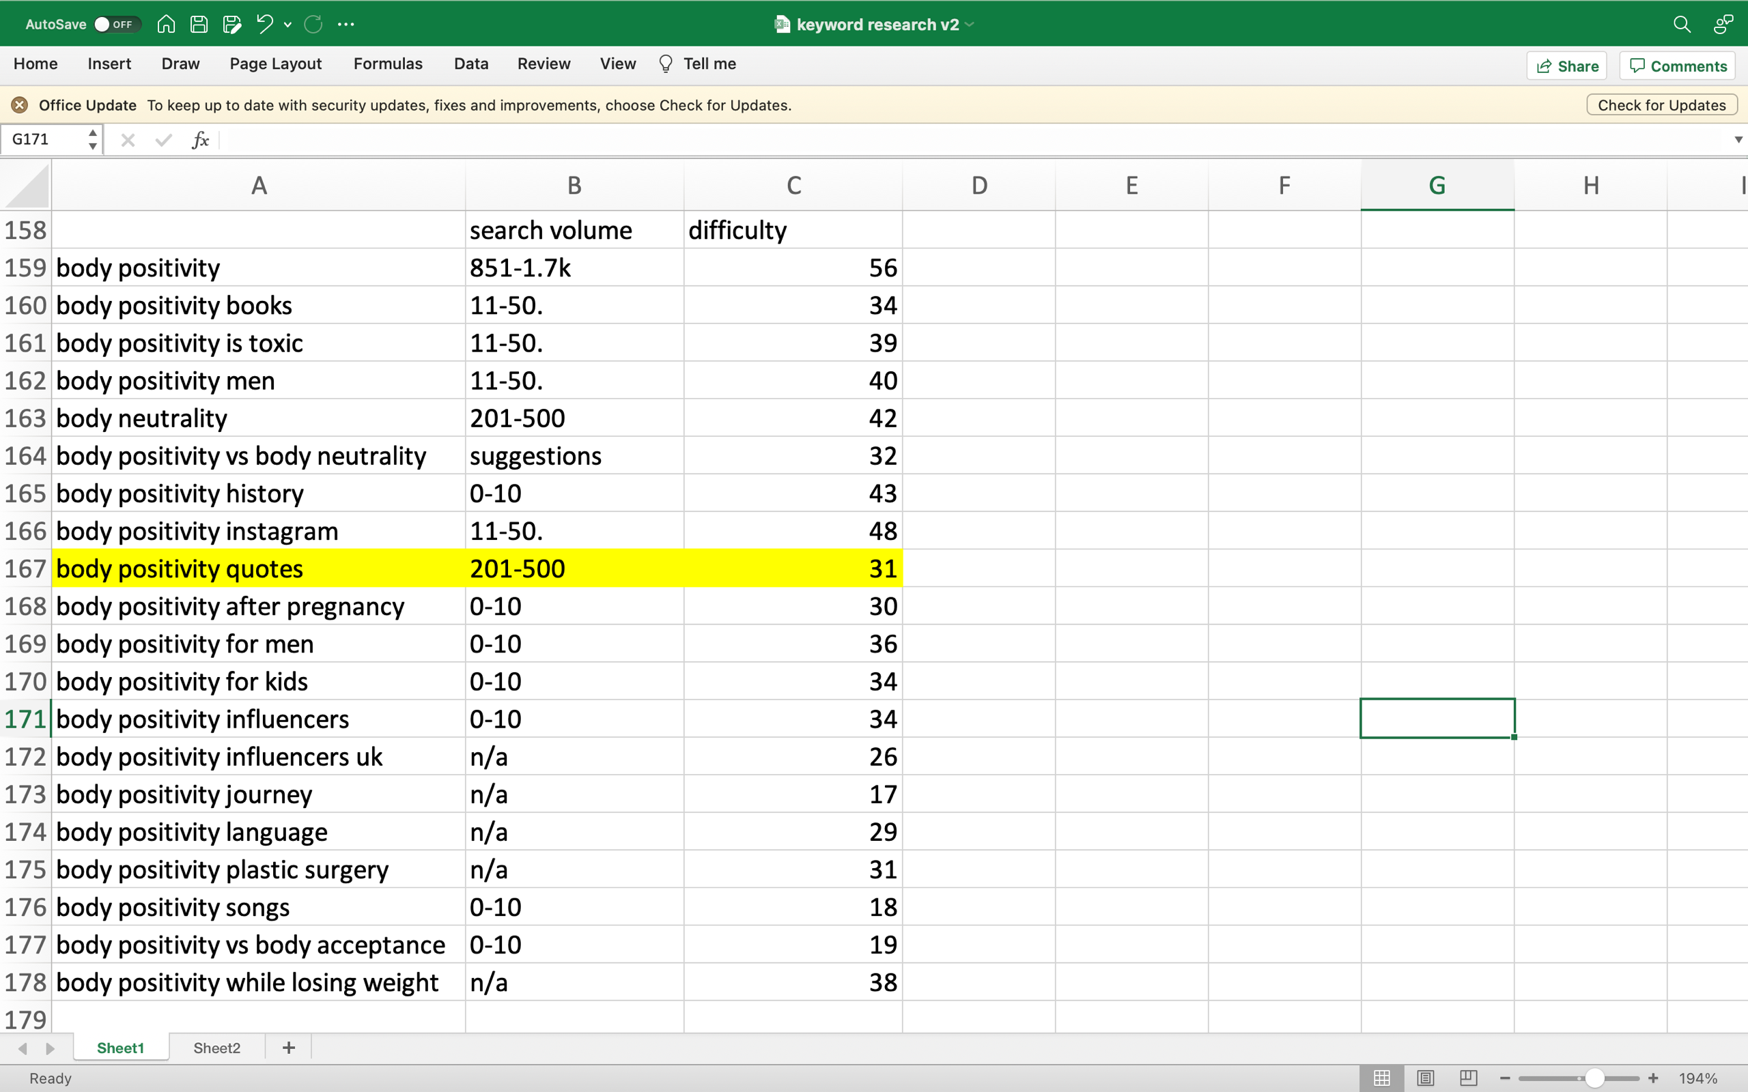Screen dimensions: 1748x1092
Task: Open the Home ribbon tab
Action: [x=36, y=63]
